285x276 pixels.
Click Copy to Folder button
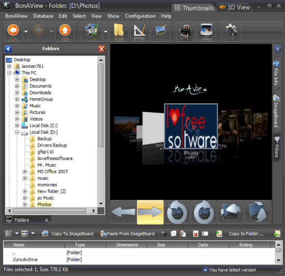click(x=240, y=234)
